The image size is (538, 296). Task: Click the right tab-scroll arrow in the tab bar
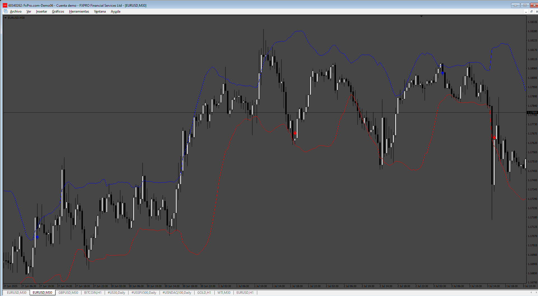536,293
